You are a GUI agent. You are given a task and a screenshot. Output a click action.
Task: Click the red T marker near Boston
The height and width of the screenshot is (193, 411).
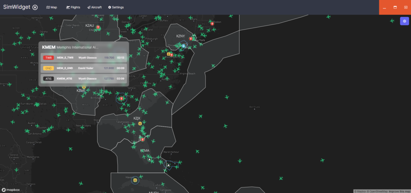coord(213,24)
